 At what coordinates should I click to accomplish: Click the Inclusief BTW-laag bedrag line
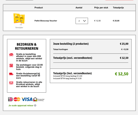click(x=67, y=78)
